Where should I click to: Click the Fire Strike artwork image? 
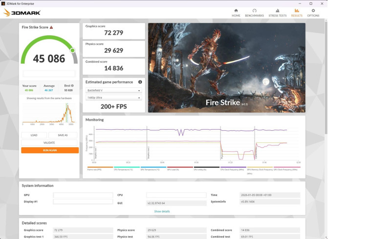point(227,68)
